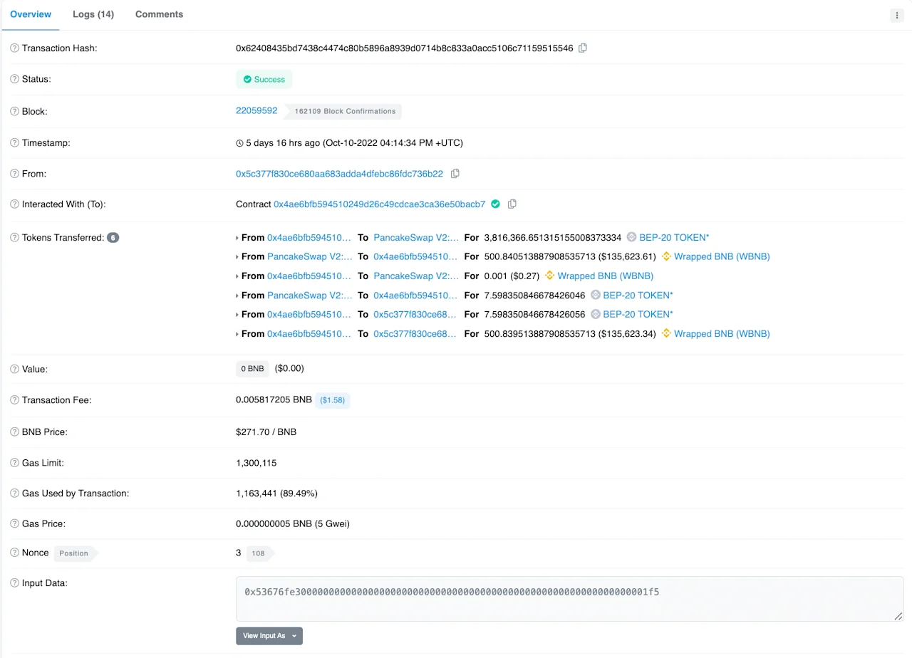Open Wrapped BNB (WBNB) link in 500.840513 row

[722, 256]
